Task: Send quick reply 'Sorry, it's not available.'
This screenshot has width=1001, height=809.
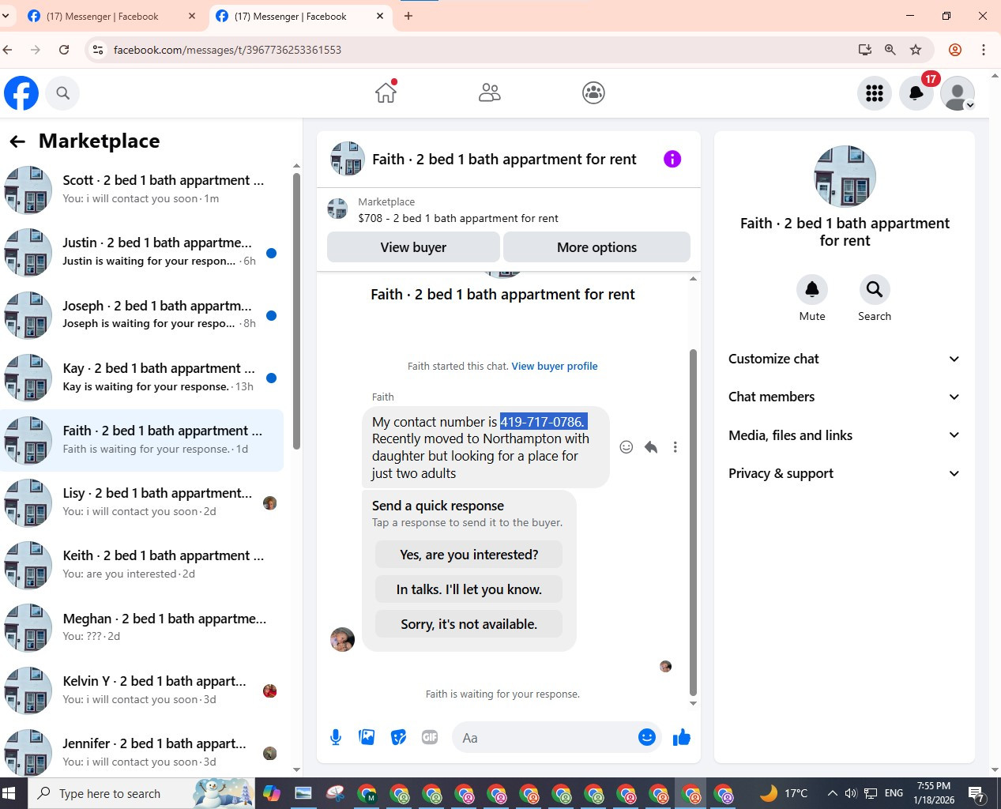Action: click(x=469, y=624)
